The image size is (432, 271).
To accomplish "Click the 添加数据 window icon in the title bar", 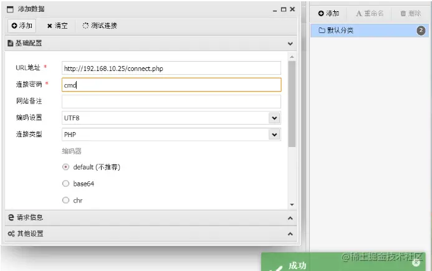I will point(10,9).
